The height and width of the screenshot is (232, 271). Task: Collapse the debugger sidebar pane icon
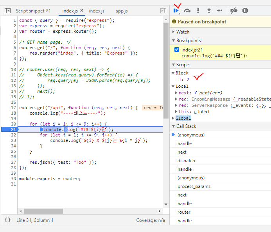pos(163,11)
